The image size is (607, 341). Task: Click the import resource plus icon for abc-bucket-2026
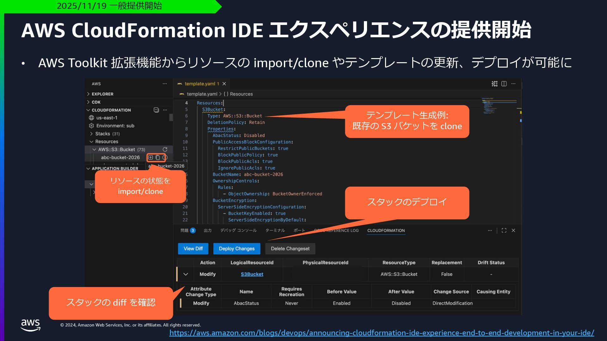(x=151, y=157)
